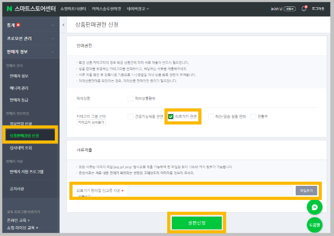Image resolution: width=334 pixels, height=236 pixels.
Task: Click the 내정보 badge next to username
Action: click(289, 9)
